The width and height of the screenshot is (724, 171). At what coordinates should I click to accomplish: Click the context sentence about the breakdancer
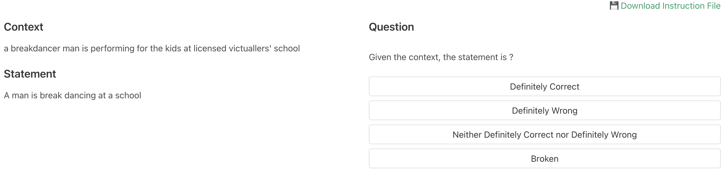tap(152, 48)
